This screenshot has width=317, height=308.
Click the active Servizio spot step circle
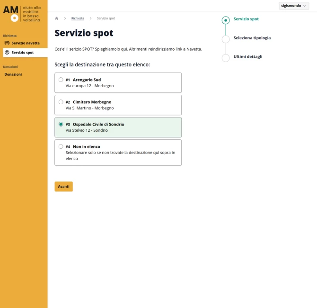pos(226,20)
